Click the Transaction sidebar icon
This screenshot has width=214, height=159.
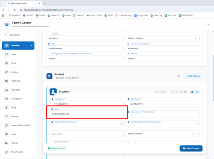coord(6,99)
